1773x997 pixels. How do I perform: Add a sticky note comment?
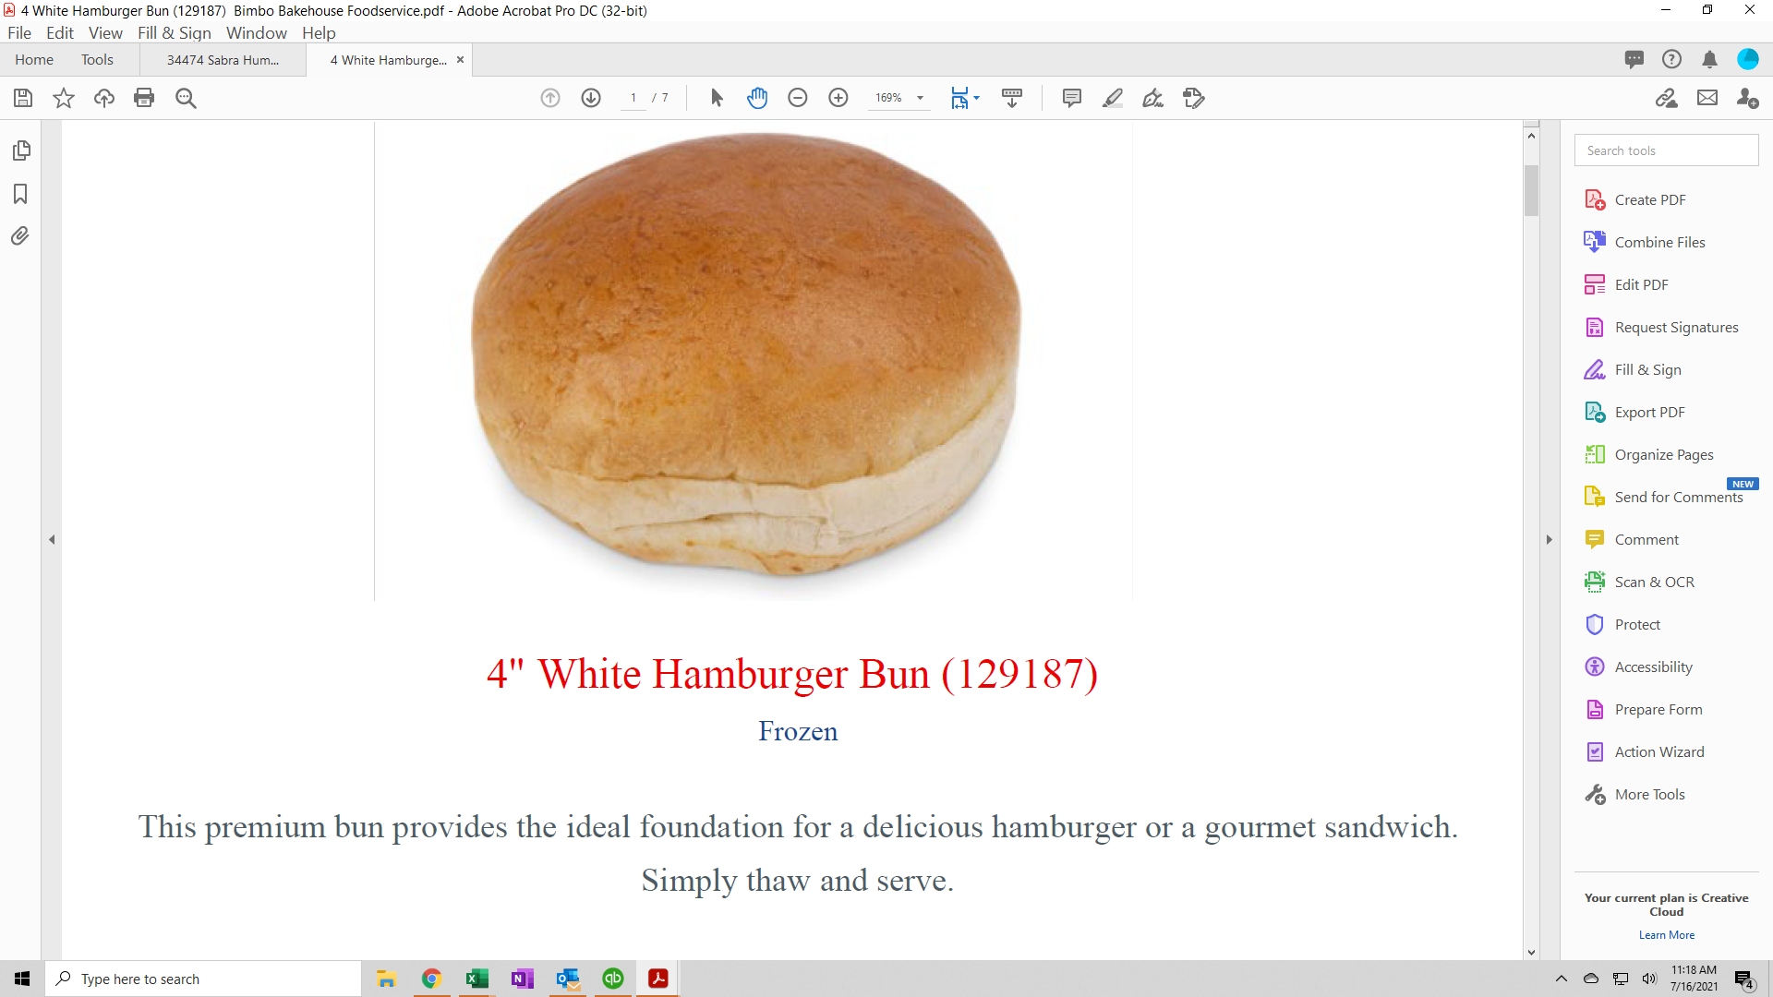tap(1072, 98)
